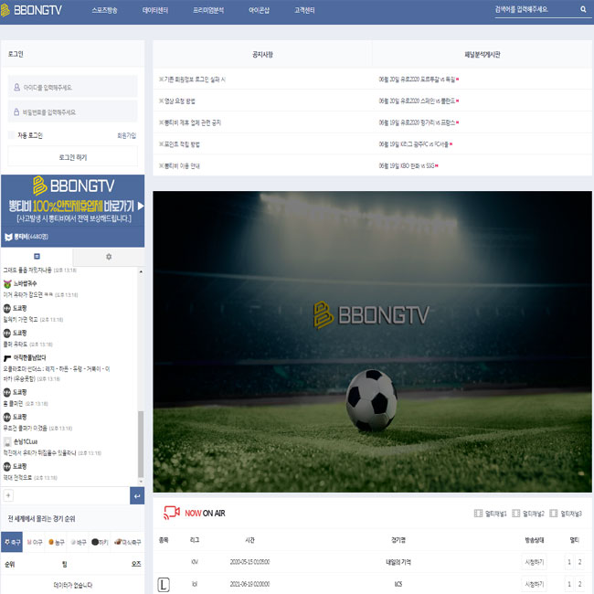Open the 아이콘샵 menu
The height and width of the screenshot is (594, 594).
[260, 10]
